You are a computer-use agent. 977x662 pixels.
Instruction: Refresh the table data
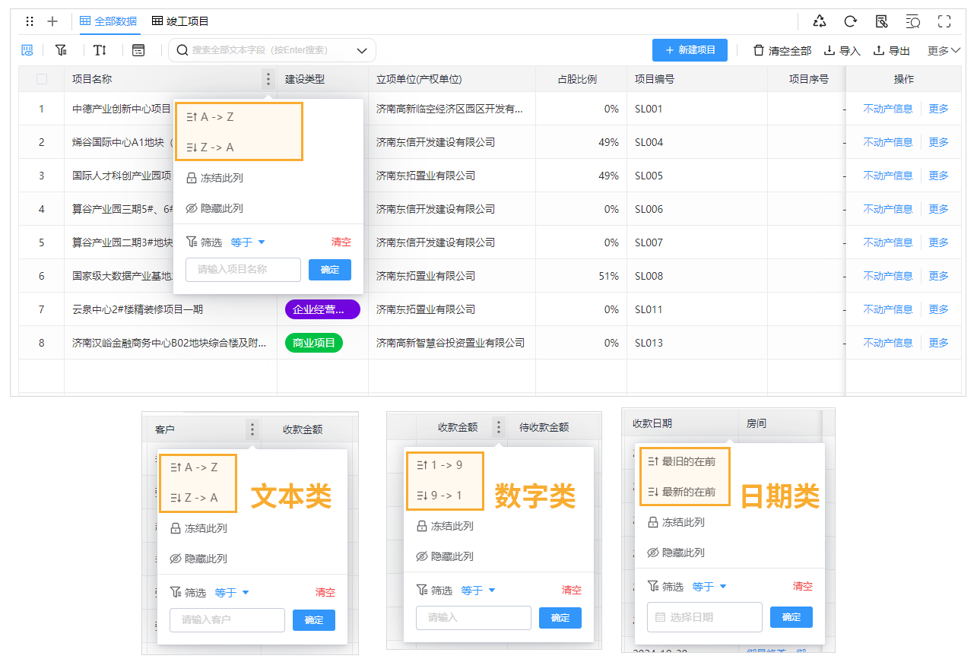tap(851, 21)
